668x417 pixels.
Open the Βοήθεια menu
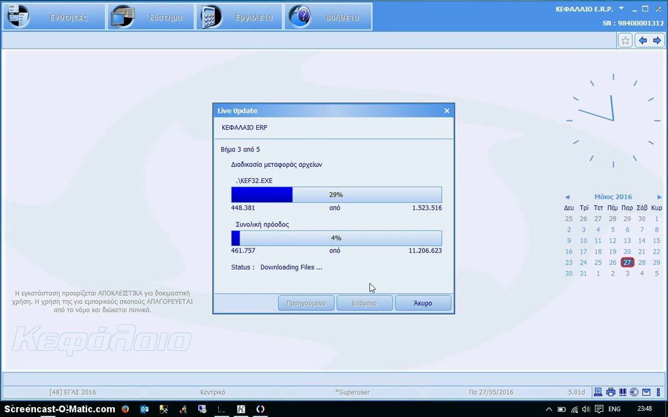pos(328,17)
